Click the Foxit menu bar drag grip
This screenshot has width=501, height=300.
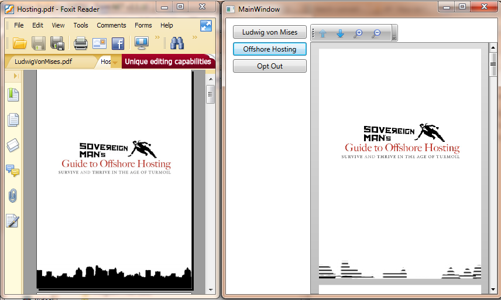pyautogui.click(x=8, y=25)
